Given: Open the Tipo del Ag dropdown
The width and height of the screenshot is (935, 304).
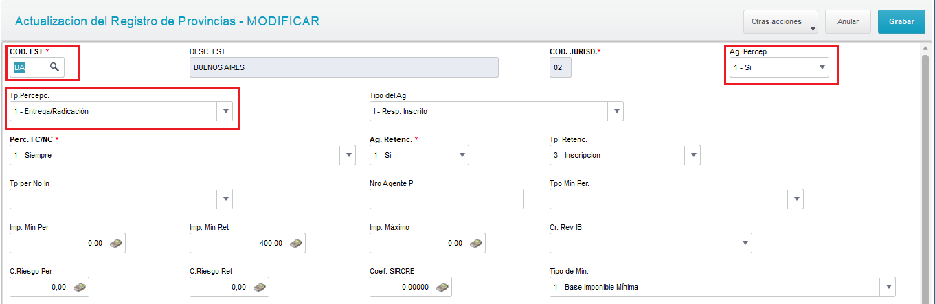Looking at the screenshot, I should (x=616, y=111).
